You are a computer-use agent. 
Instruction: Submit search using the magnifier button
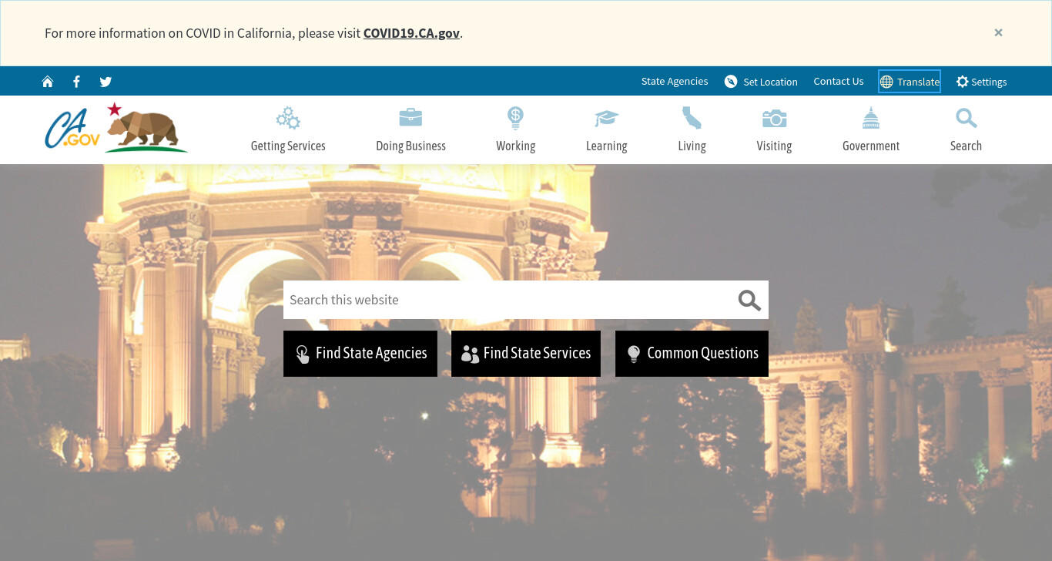(749, 300)
